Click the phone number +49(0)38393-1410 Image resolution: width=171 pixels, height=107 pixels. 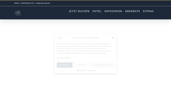27,3
